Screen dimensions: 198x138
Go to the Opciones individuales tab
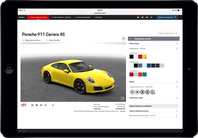tap(83, 17)
